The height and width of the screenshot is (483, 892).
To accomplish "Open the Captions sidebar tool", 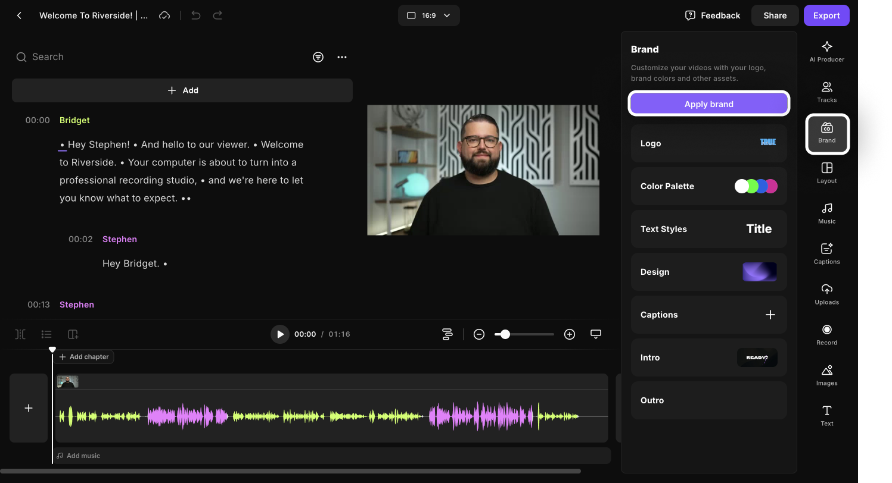I will pyautogui.click(x=826, y=253).
